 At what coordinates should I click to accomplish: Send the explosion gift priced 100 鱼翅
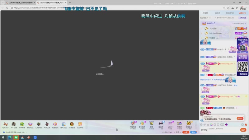coord(189,125)
